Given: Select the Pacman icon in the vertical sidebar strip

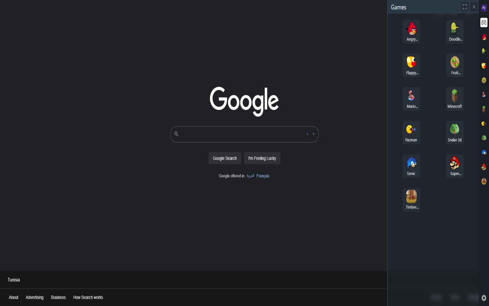Looking at the screenshot, I should click(x=484, y=124).
